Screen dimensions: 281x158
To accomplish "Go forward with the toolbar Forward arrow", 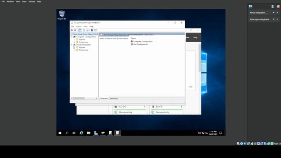I will click(x=75, y=30).
